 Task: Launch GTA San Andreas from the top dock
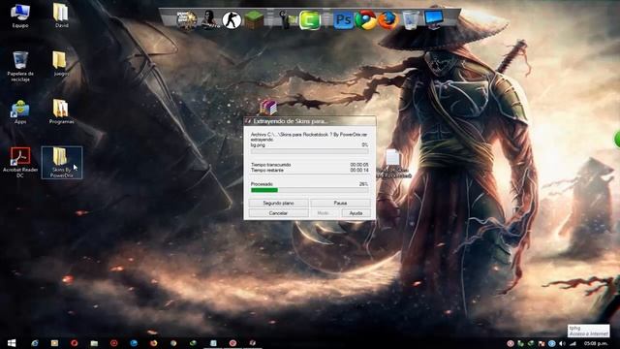186,19
